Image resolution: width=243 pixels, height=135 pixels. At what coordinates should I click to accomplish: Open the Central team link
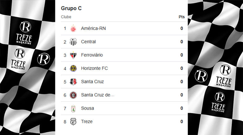point(88,42)
